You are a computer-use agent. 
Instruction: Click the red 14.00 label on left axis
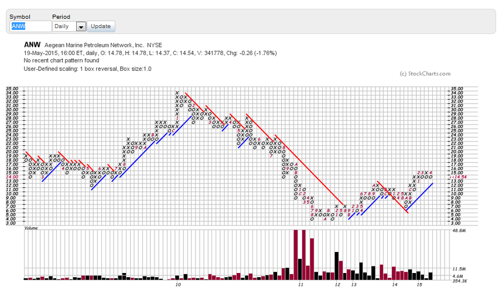[x=12, y=177]
